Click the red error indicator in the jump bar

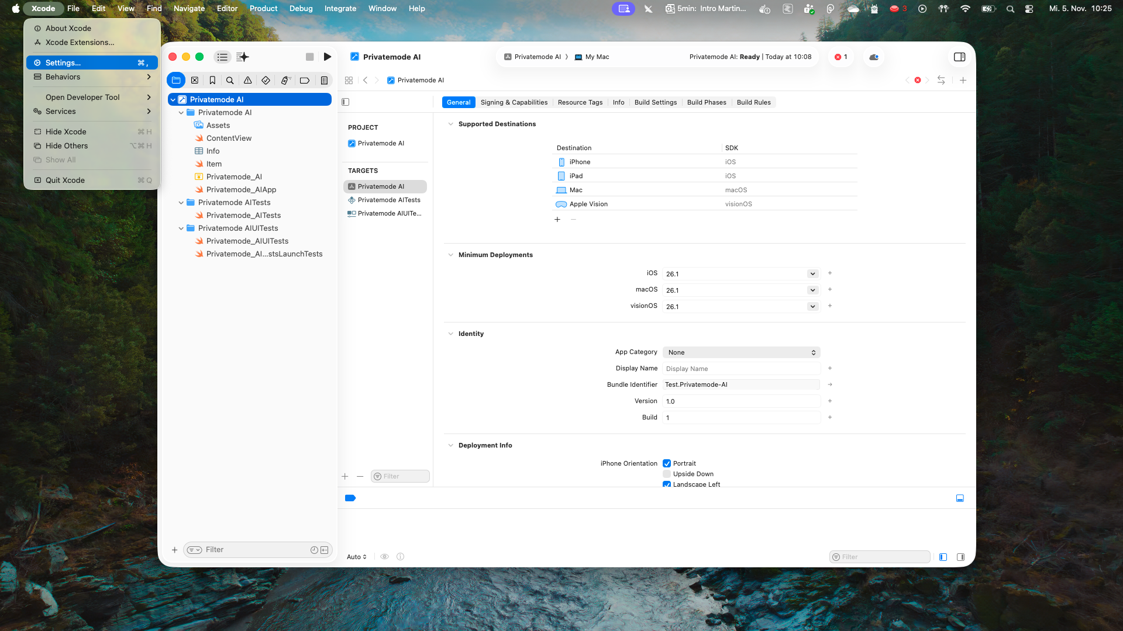pyautogui.click(x=918, y=80)
